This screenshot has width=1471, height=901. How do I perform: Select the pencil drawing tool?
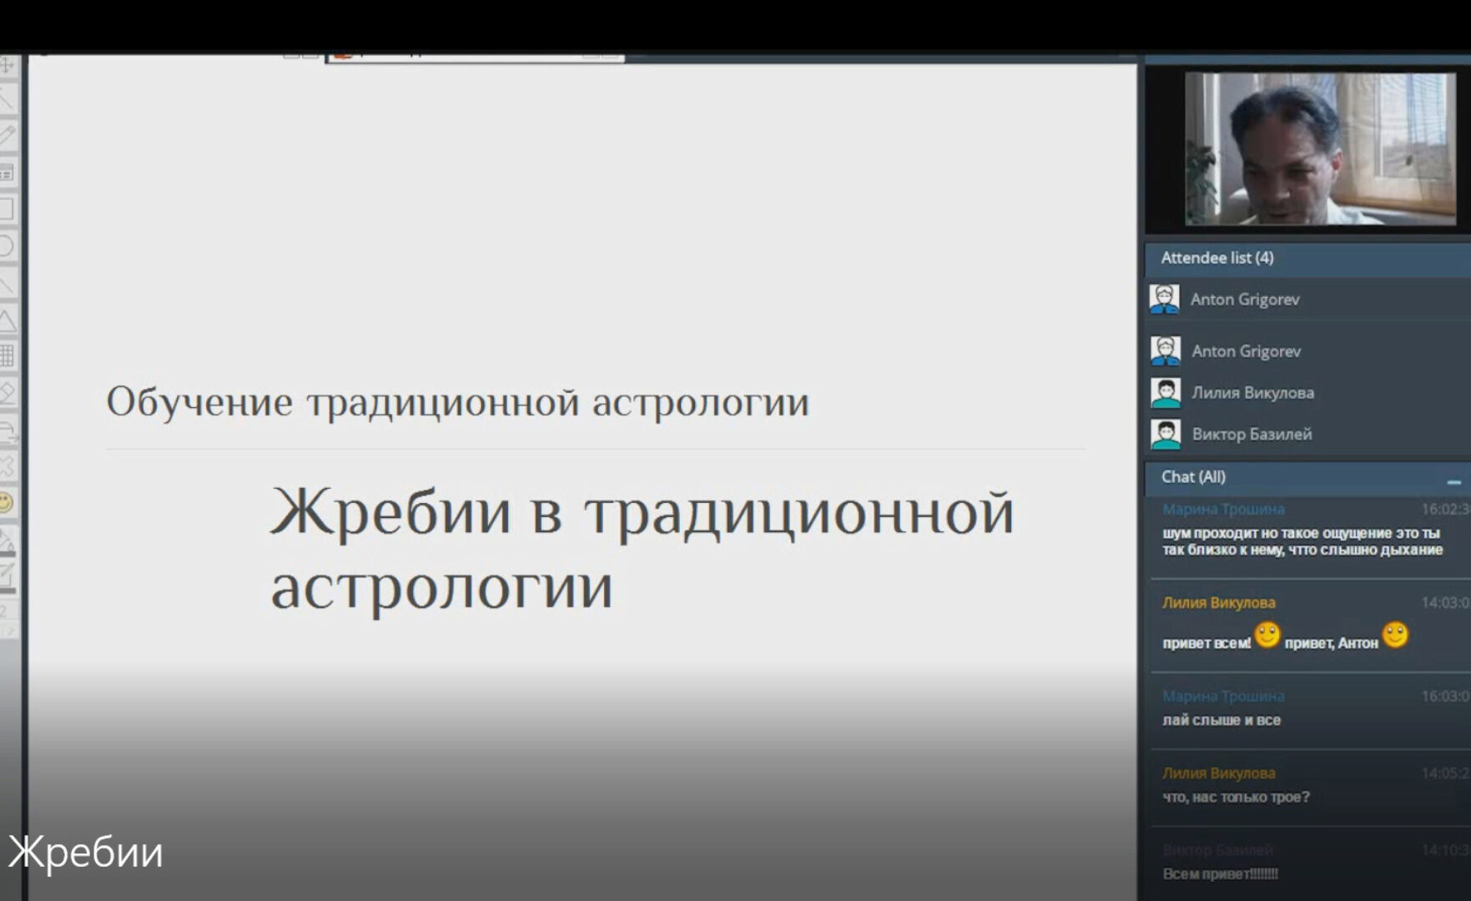(x=7, y=129)
